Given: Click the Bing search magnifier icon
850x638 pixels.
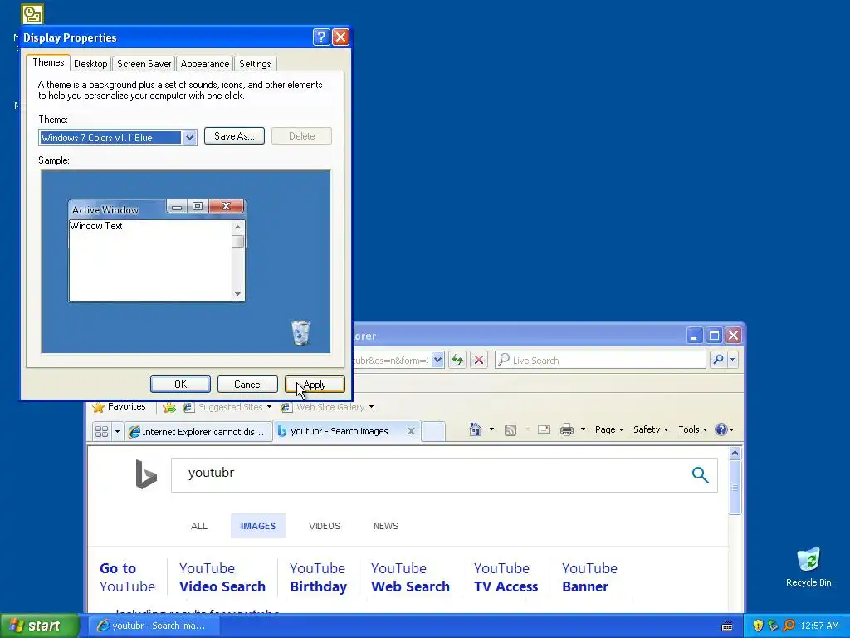Looking at the screenshot, I should point(701,474).
